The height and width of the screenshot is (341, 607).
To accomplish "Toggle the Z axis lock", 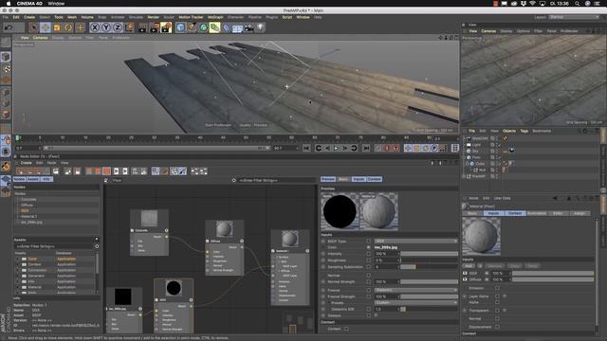I will coord(118,27).
